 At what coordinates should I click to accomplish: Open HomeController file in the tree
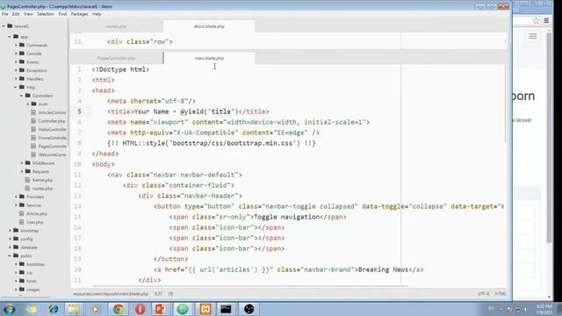pos(53,138)
